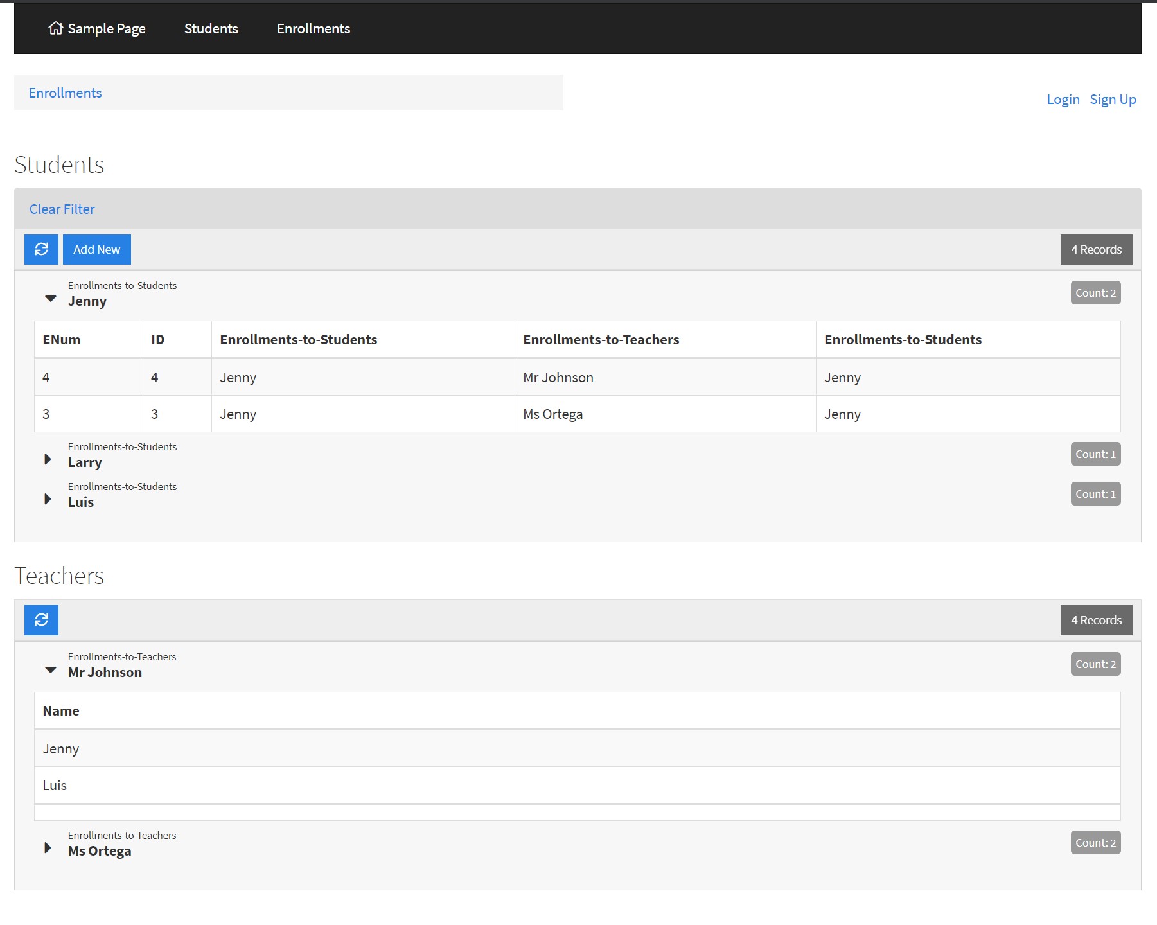Click the Teachers section heading
The image size is (1157, 925).
click(x=59, y=576)
